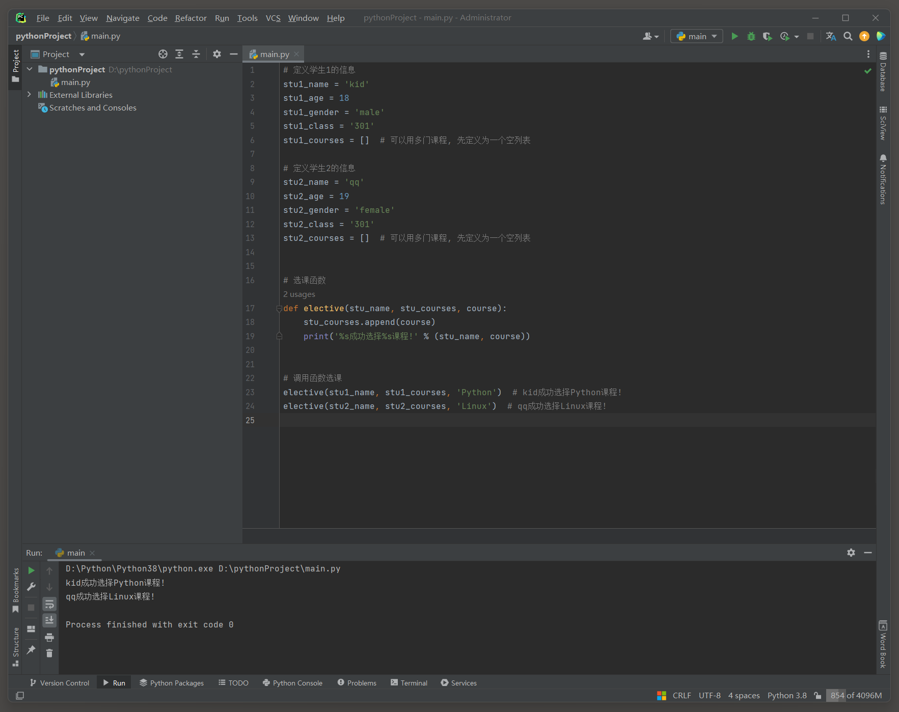899x712 pixels.
Task: Rerun main in Run panel
Action: click(x=31, y=570)
